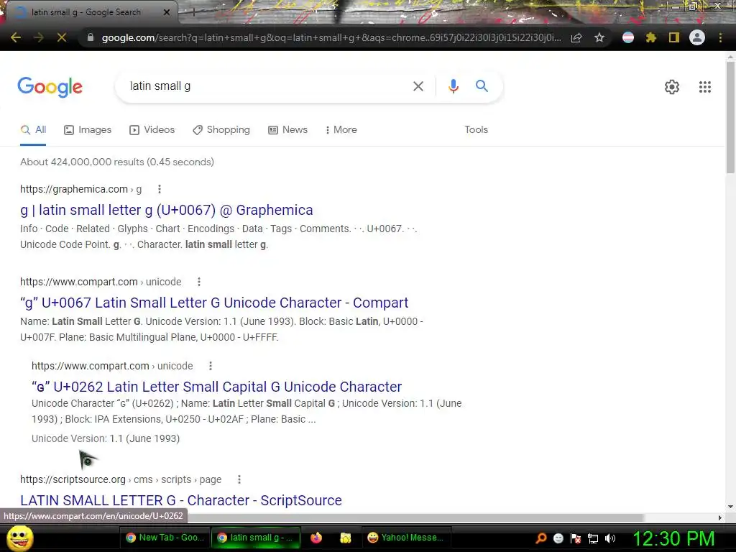This screenshot has height=552, width=736.
Task: Click the 12:30 PM clock
Action: pyautogui.click(x=673, y=538)
